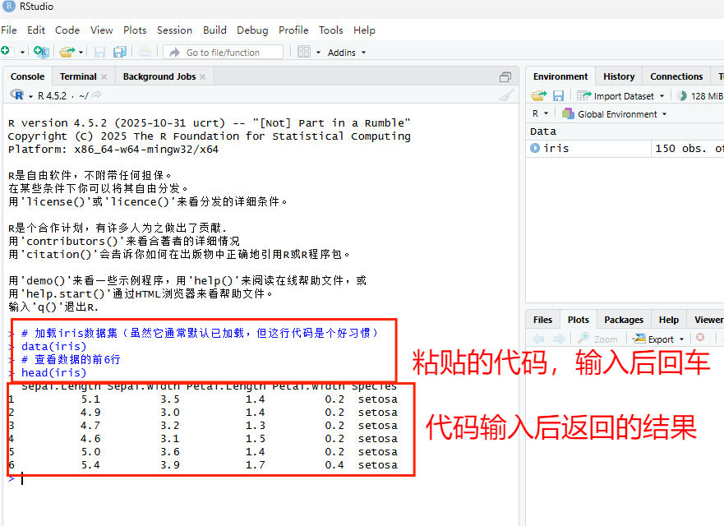The height and width of the screenshot is (526, 724).
Task: Click the previous plot arrow icon
Action: pos(538,339)
